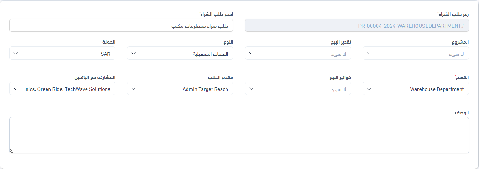Click the chevron arrow in the النوع (type) dropdown
Viewport: 479px width, 169px height.
133,54
